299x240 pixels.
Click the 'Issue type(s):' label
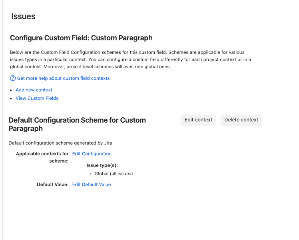(102, 165)
